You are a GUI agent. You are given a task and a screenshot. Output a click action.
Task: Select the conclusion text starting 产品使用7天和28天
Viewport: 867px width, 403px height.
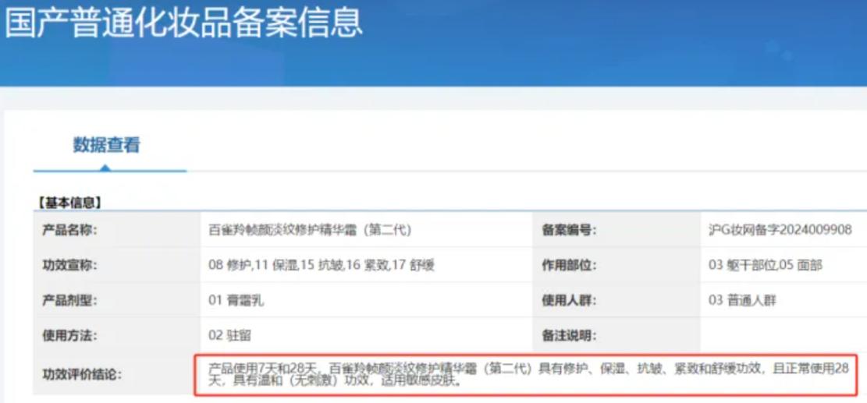coord(528,374)
